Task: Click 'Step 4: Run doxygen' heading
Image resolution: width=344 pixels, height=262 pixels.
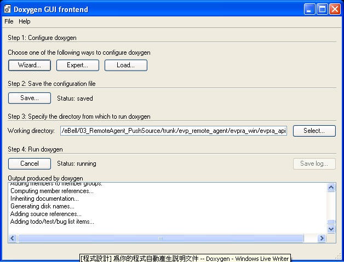Action: tap(35, 149)
